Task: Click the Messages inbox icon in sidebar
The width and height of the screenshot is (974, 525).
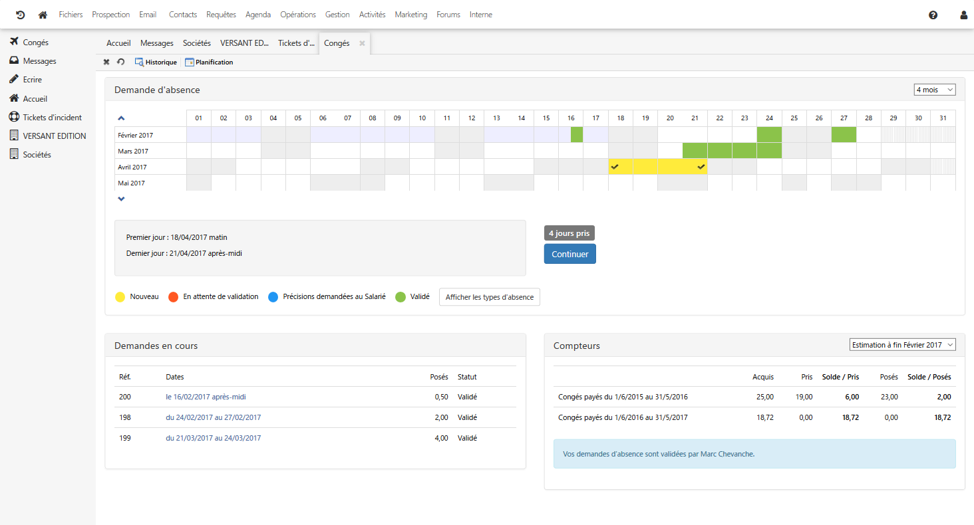Action: 13,60
